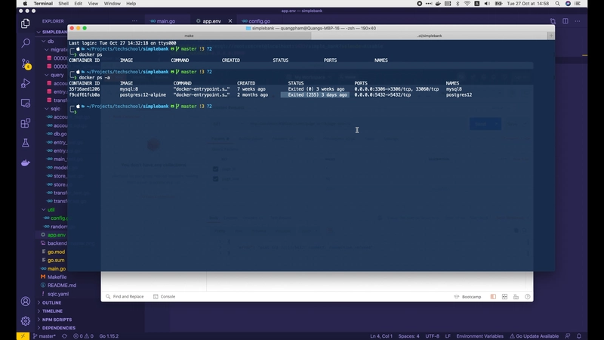Open macOS Spotlight search
The width and height of the screenshot is (604, 340).
557,4
